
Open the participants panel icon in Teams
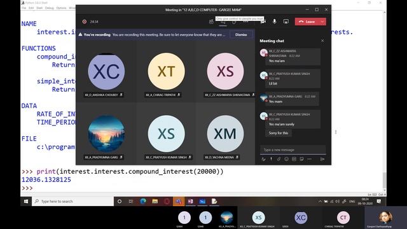pos(211,22)
